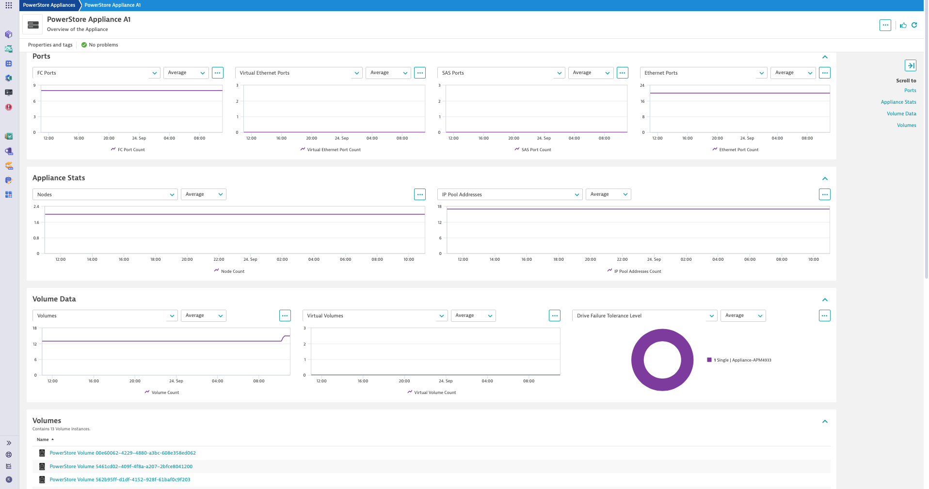Screen dimensions: 929x489
Task: Collapse the Ports section
Action: point(825,57)
